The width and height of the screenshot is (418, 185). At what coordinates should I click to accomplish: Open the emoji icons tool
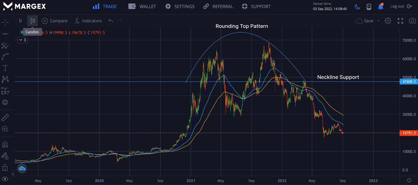point(5,102)
